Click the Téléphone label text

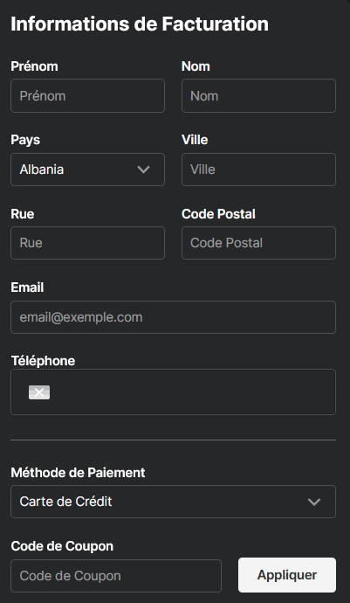pyautogui.click(x=43, y=361)
